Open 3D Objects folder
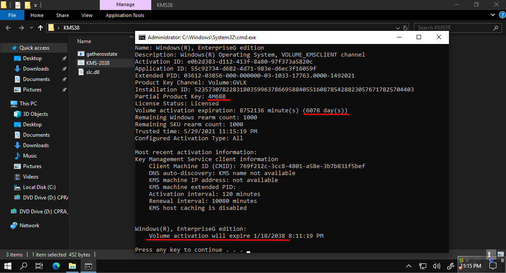The height and width of the screenshot is (273, 506). [35, 114]
